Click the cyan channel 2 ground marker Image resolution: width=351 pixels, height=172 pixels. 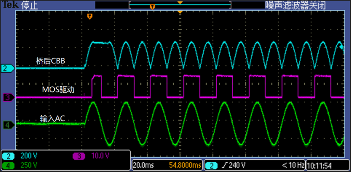(x=8, y=68)
